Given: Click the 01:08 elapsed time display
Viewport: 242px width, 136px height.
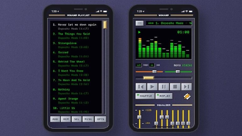Looking at the screenshot, I should [183, 32].
